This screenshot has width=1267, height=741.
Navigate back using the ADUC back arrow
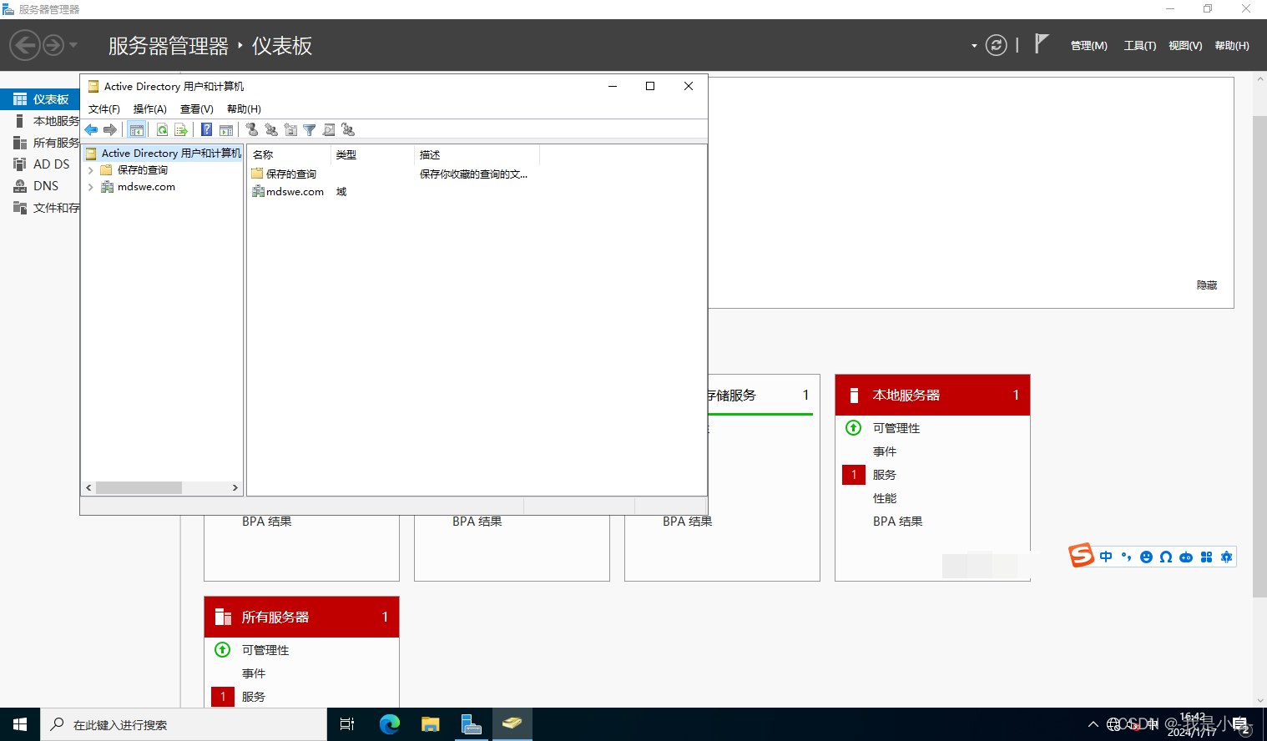(x=91, y=129)
